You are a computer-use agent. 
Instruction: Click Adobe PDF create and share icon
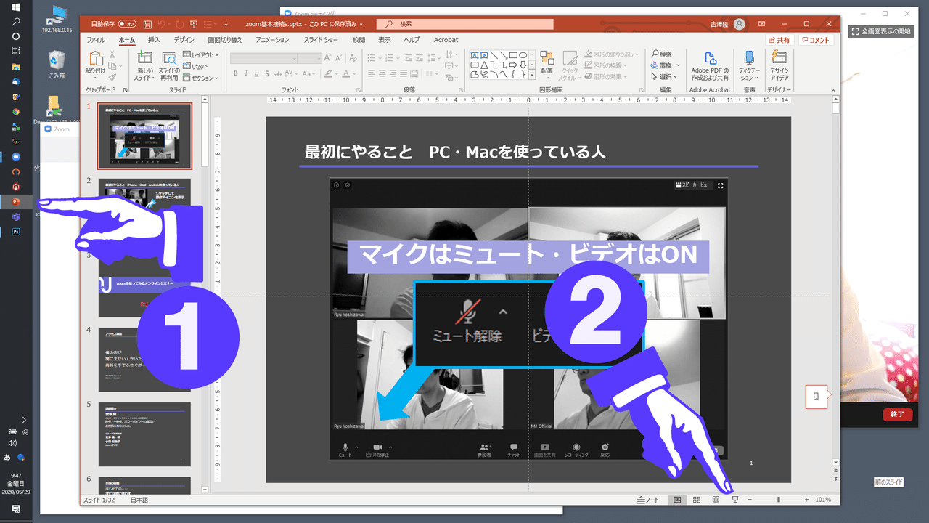710,58
